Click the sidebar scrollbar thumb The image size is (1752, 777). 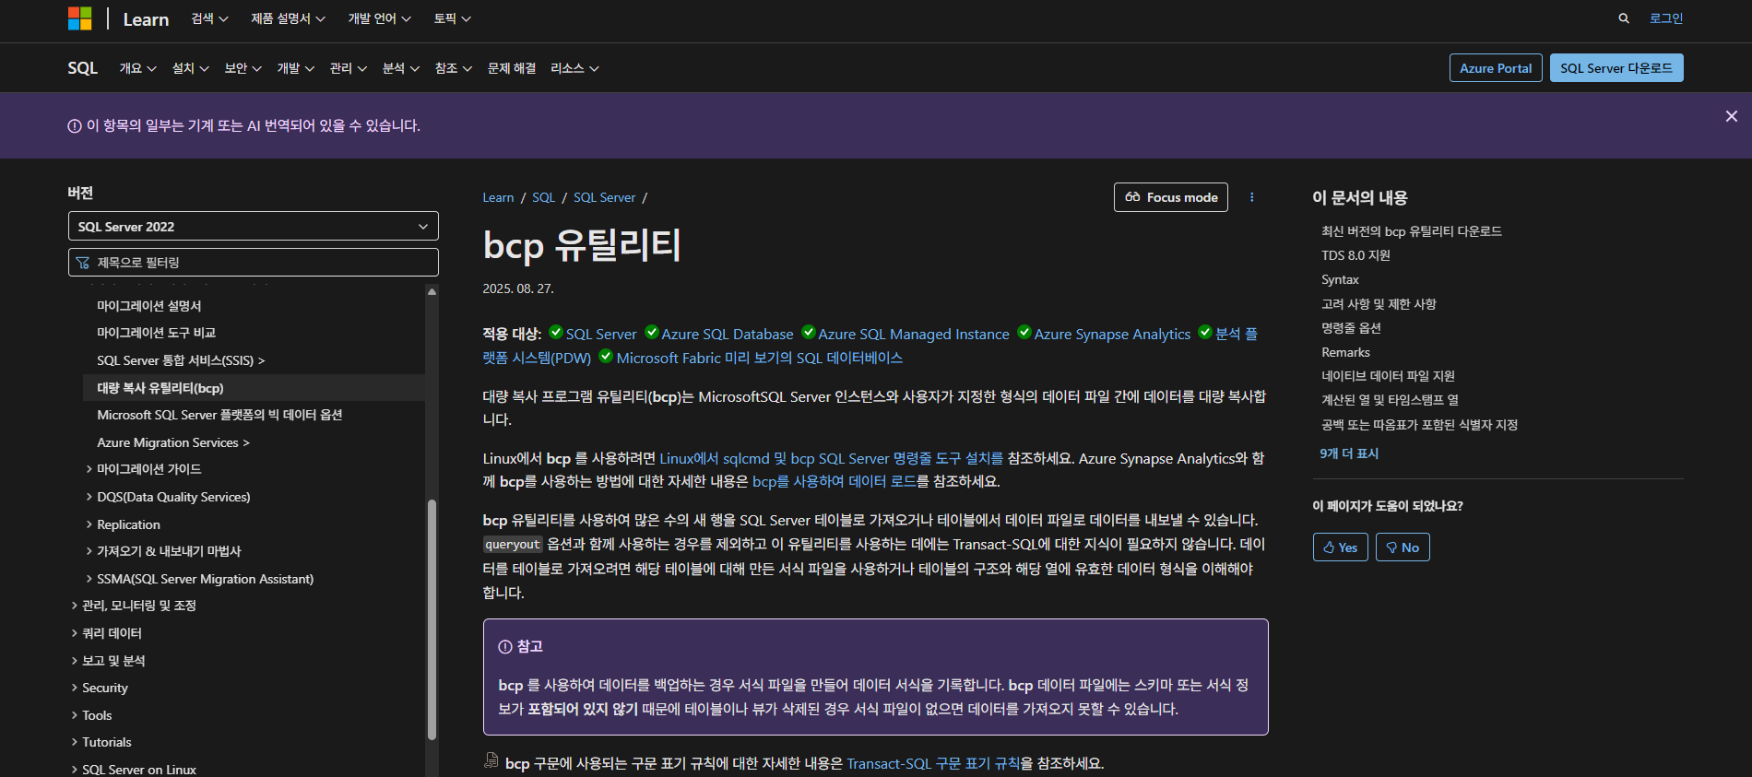(432, 619)
